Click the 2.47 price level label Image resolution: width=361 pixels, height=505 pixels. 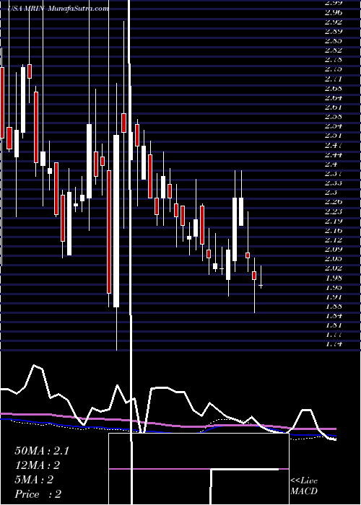[x=334, y=145]
